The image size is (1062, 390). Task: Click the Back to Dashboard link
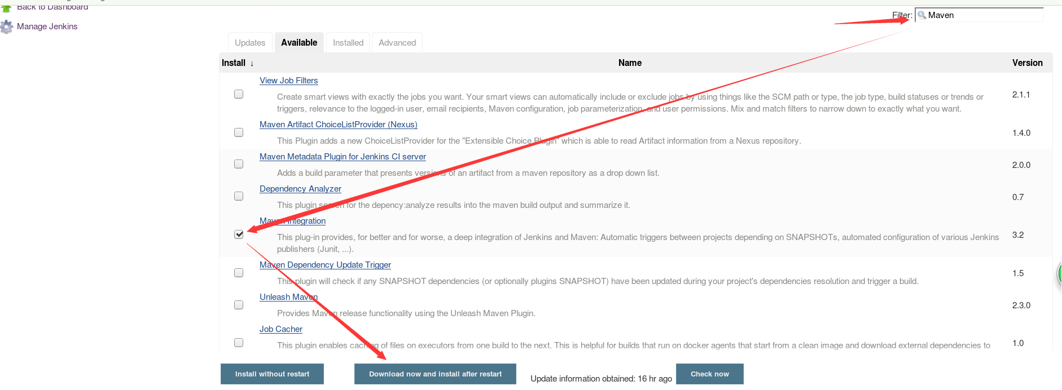(x=52, y=7)
